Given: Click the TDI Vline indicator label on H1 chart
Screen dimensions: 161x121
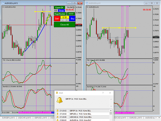Looking at the screenshot, I should (x=96, y=60).
